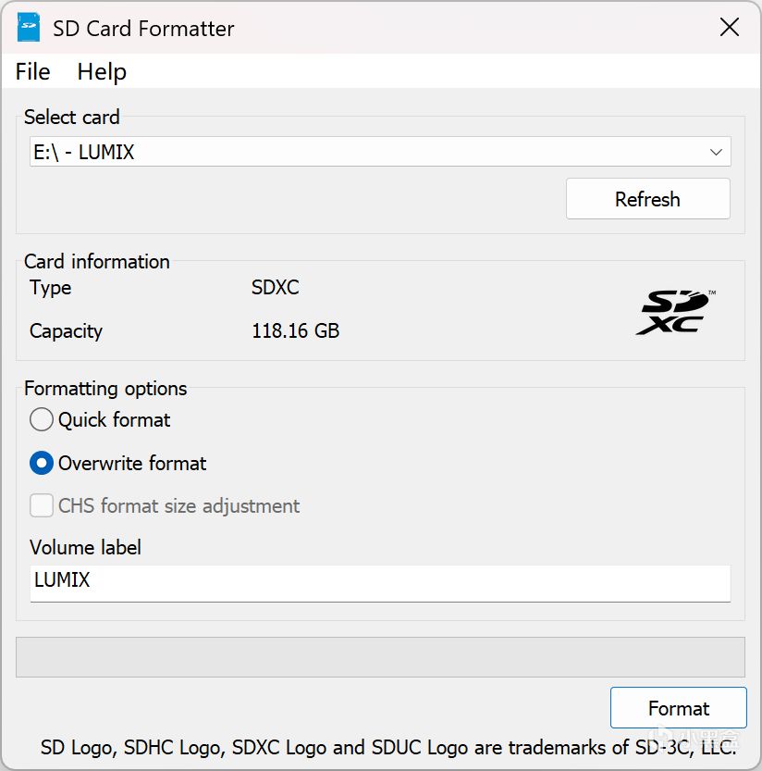
Task: Start formatting with the Format button
Action: (678, 708)
